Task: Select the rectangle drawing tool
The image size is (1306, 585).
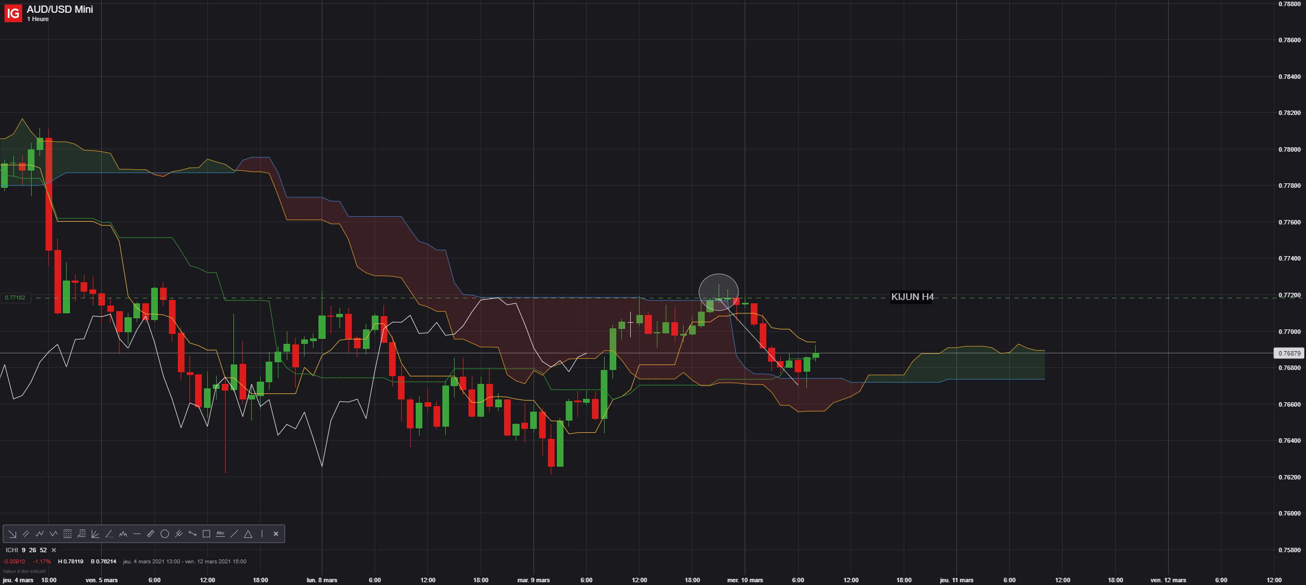Action: [206, 534]
